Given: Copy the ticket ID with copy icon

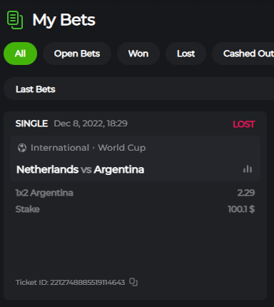Looking at the screenshot, I should (133, 282).
